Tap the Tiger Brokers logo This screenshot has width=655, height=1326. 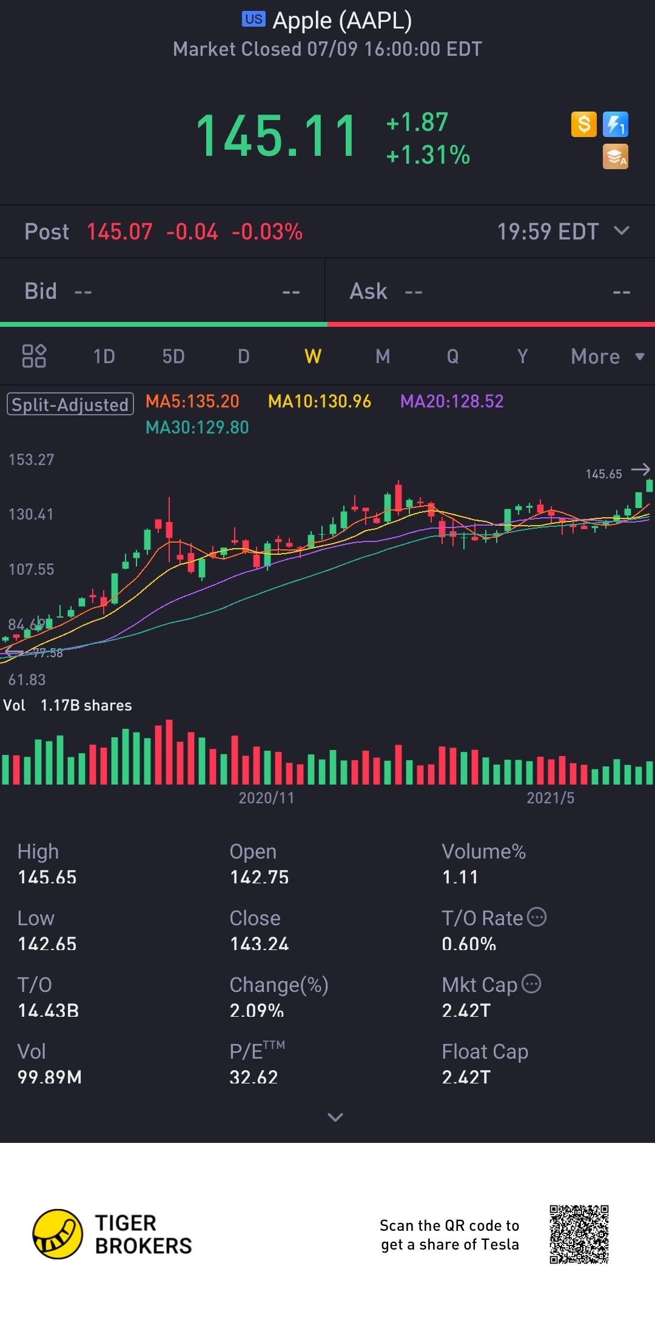click(112, 1234)
